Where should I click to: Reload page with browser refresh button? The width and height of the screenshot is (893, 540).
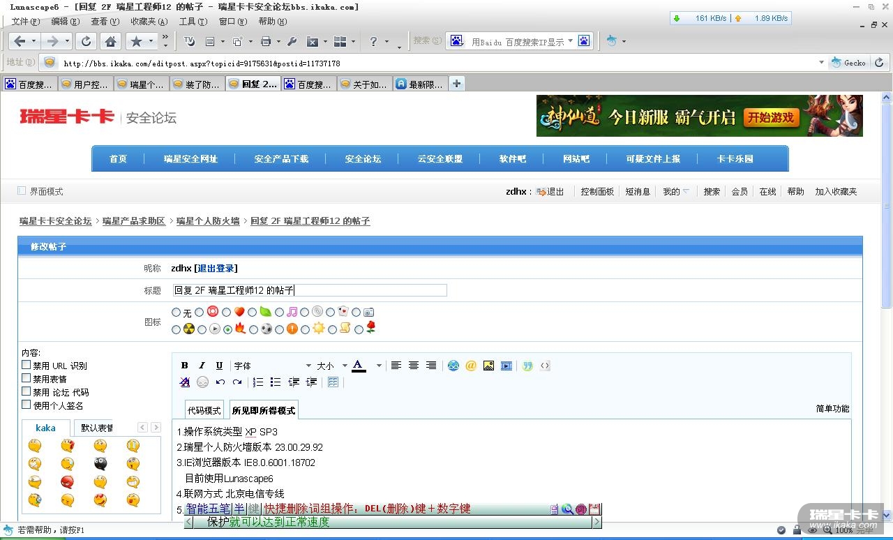[x=86, y=41]
